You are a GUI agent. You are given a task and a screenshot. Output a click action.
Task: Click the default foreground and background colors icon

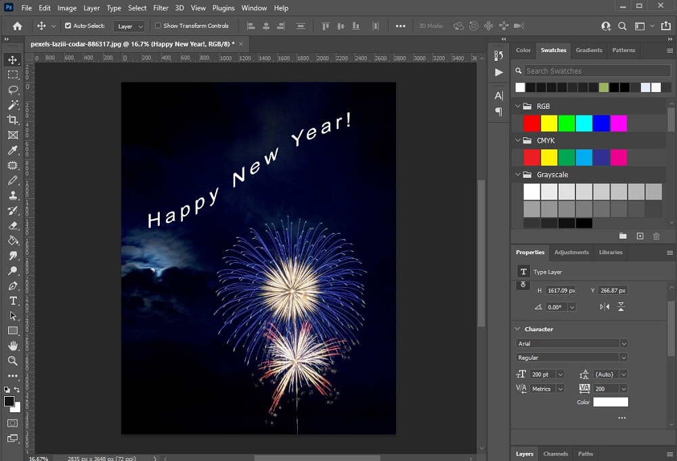point(8,390)
